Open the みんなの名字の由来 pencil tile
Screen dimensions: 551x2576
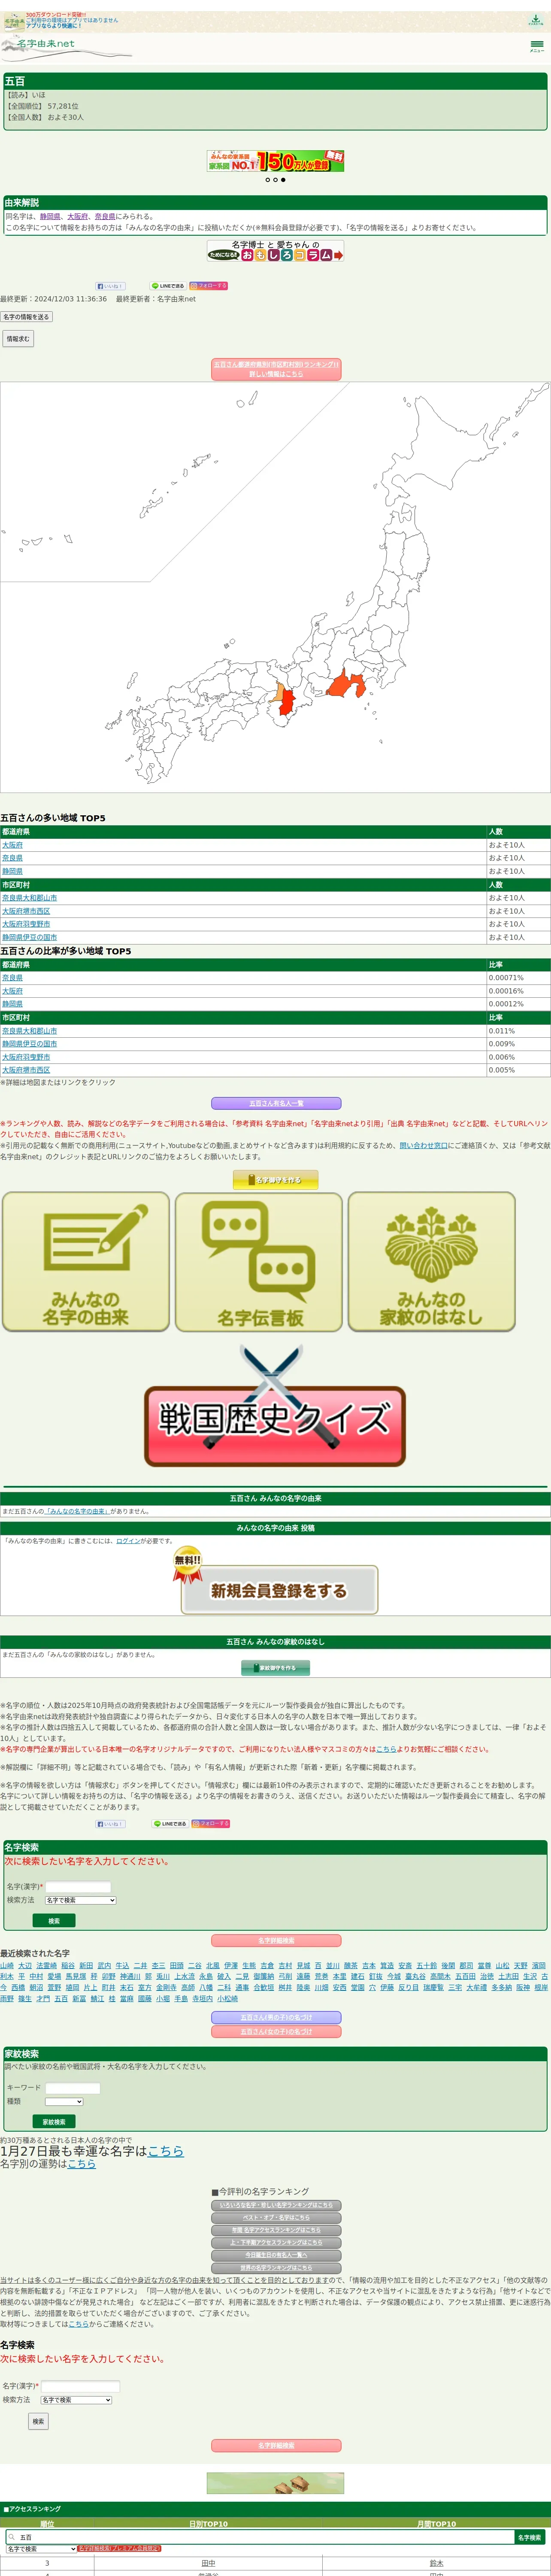85,1262
